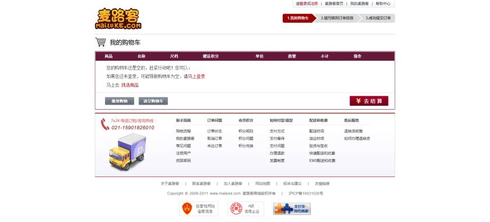Open the 送达时间 help link

(317, 138)
